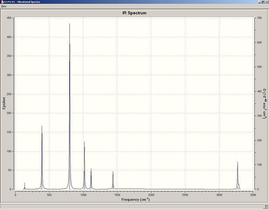Image resolution: width=269 pixels, height=210 pixels.
Task: Click the IR Spectrum plot title
Action: point(134,13)
